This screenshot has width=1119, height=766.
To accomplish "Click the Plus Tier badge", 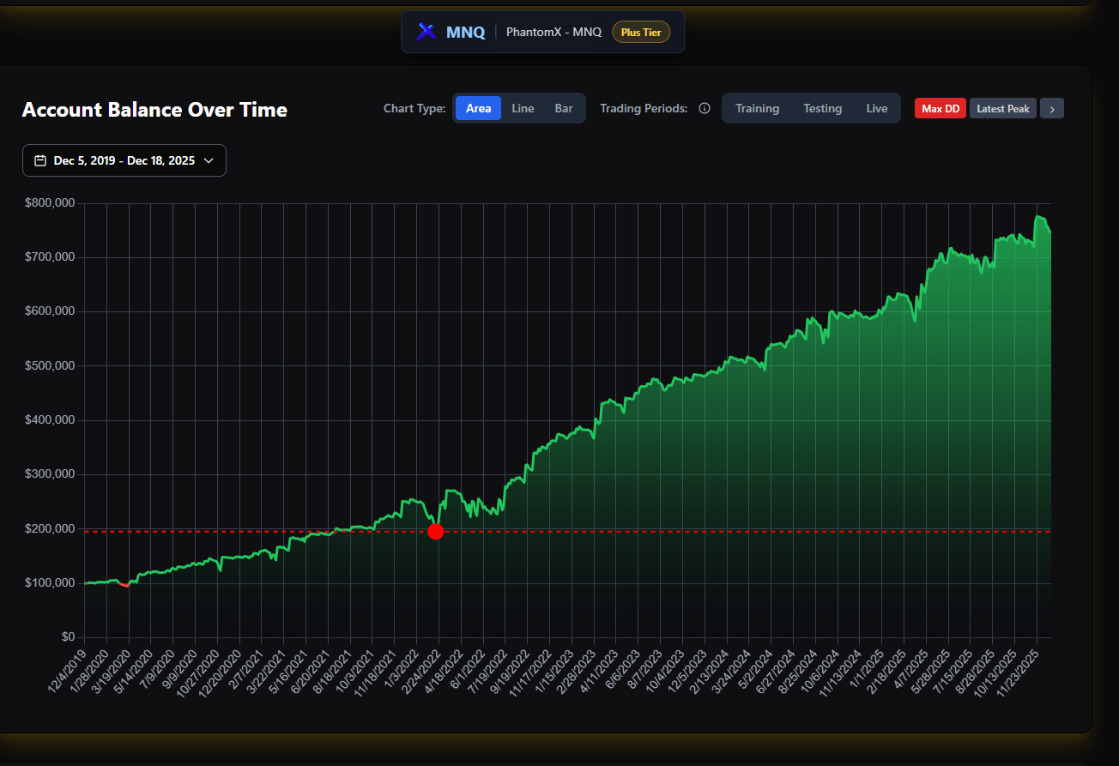I will 641,33.
